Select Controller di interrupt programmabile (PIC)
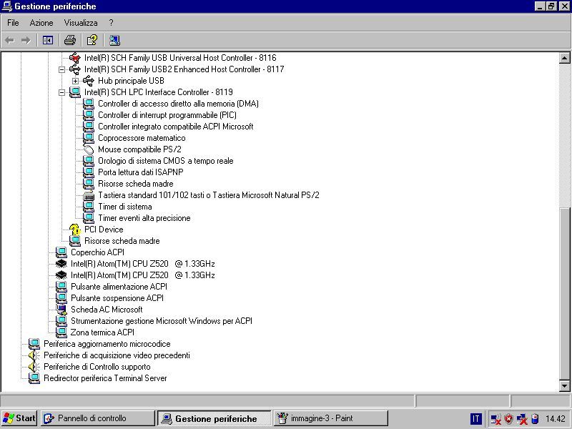The height and width of the screenshot is (429, 572). [167, 115]
